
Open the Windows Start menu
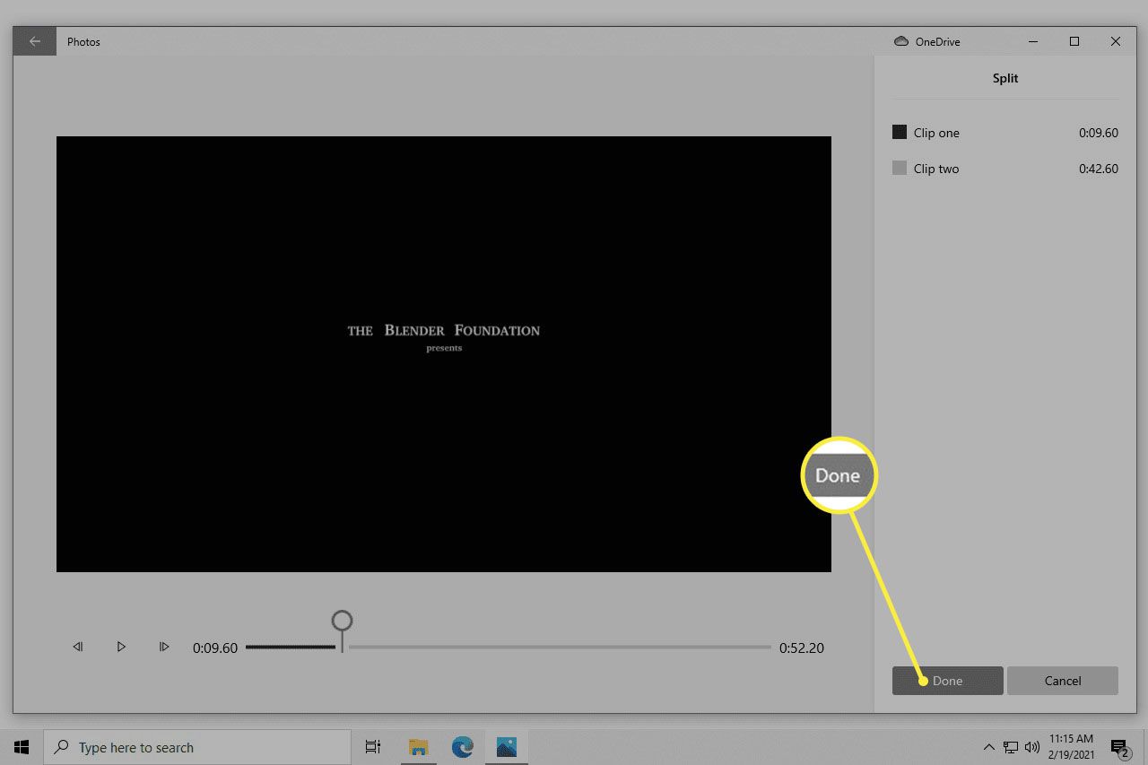click(x=22, y=747)
